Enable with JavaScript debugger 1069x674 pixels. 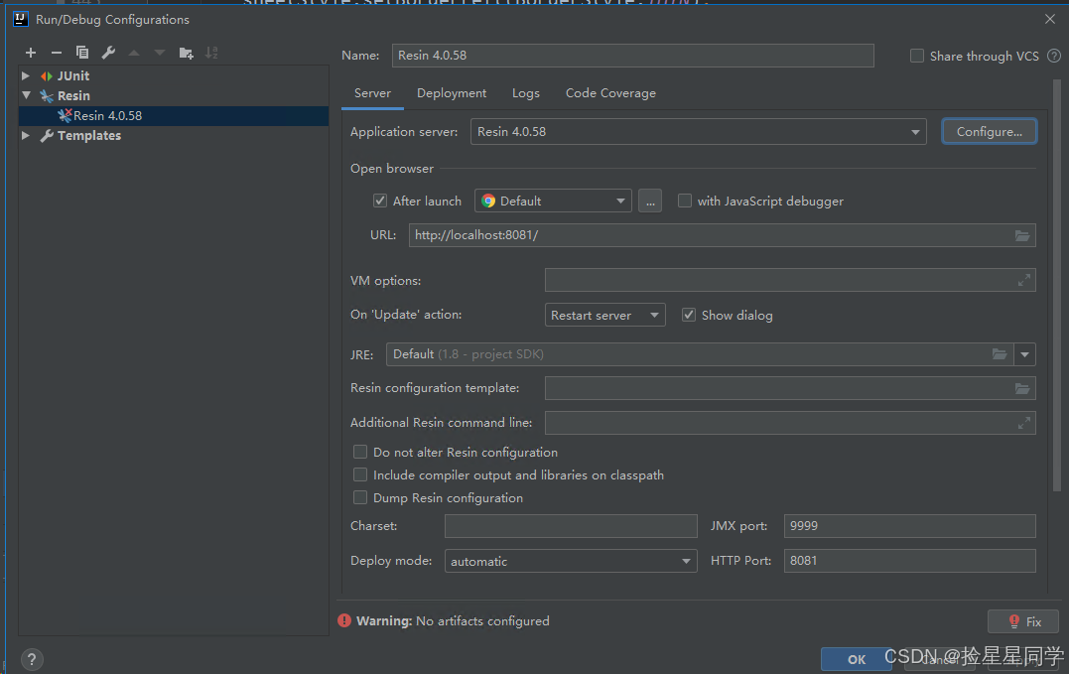click(x=685, y=201)
